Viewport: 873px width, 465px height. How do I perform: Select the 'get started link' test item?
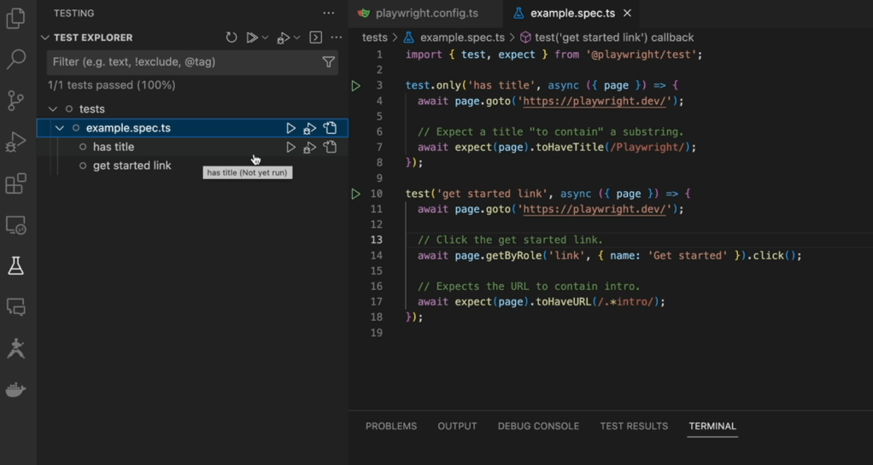point(132,166)
